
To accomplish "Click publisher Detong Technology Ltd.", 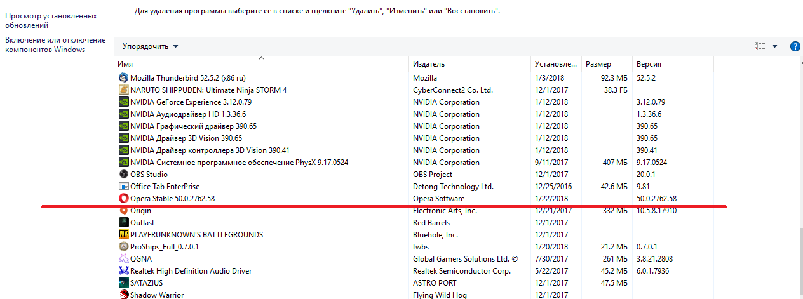I will click(453, 186).
